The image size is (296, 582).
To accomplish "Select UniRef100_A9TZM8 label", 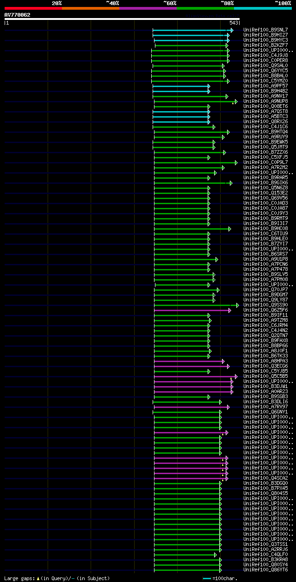I will 265,320.
